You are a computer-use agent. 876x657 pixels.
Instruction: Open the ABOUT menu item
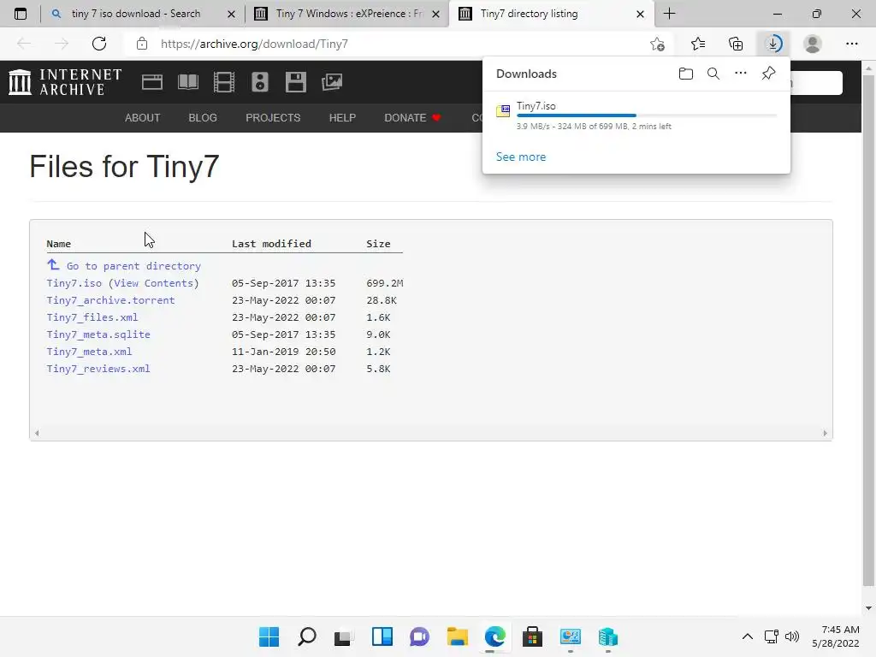143,118
